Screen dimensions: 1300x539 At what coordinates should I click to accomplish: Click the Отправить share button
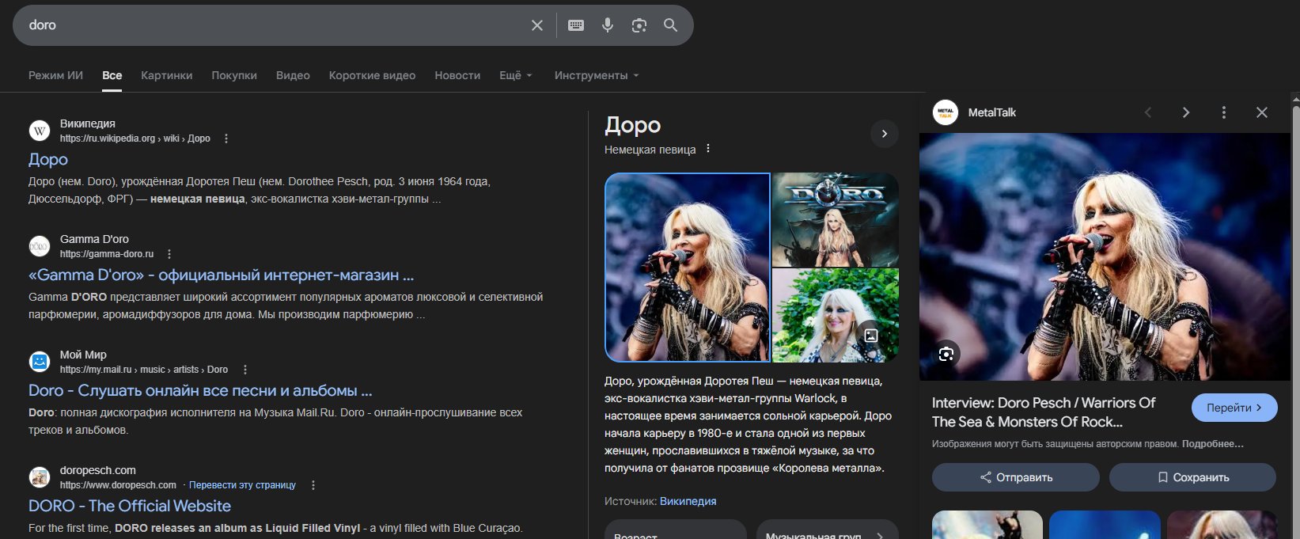1016,477
